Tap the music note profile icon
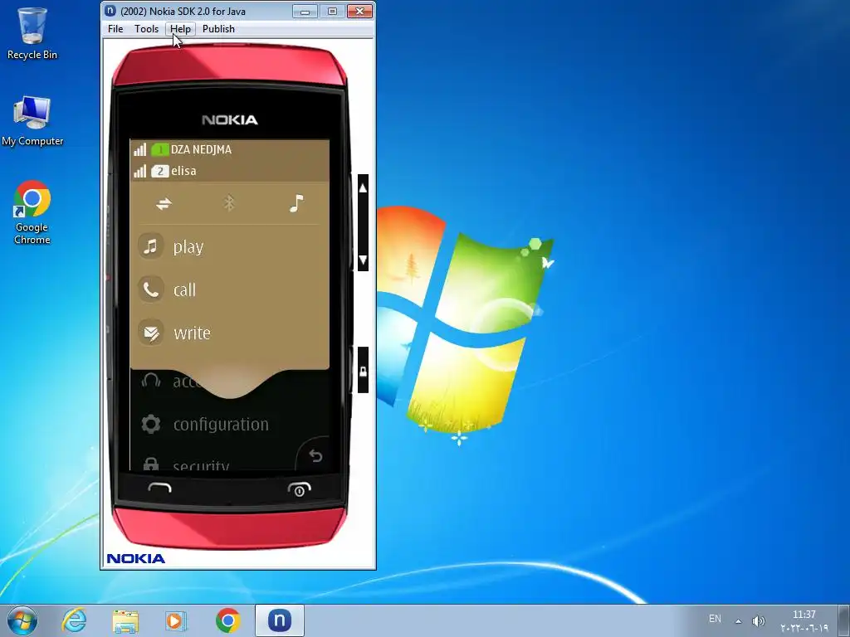Image resolution: width=850 pixels, height=637 pixels. [296, 203]
